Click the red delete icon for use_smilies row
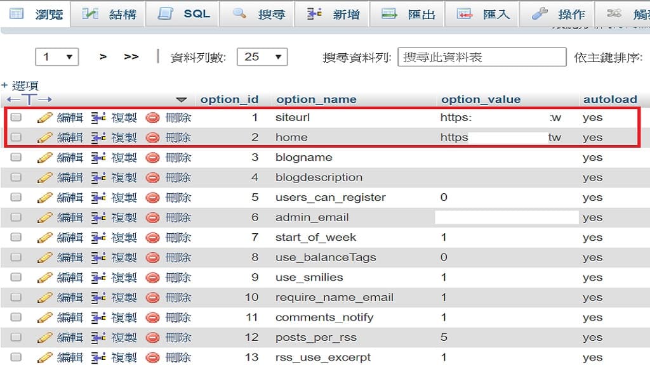650x365 pixels. click(x=152, y=278)
